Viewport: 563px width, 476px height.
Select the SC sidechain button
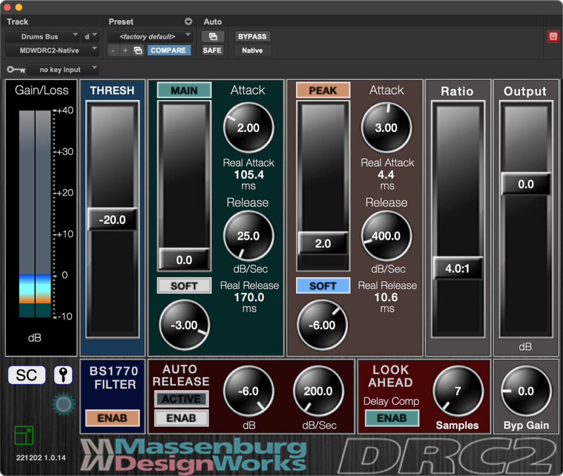(x=26, y=375)
